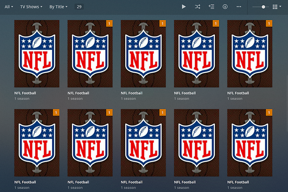
Task: Click NFL Football title under bottom row's fourth poster
Action: [185, 182]
